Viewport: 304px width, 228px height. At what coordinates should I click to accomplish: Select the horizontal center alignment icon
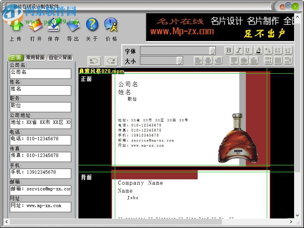pos(208,60)
